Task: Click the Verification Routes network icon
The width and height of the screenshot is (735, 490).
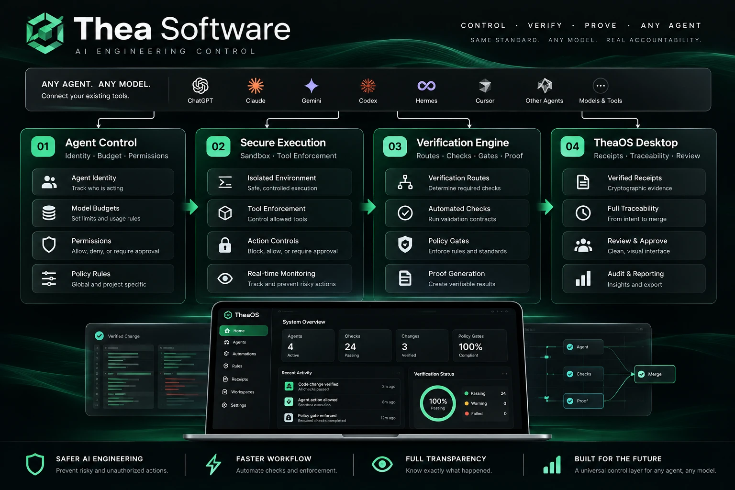Action: (405, 182)
